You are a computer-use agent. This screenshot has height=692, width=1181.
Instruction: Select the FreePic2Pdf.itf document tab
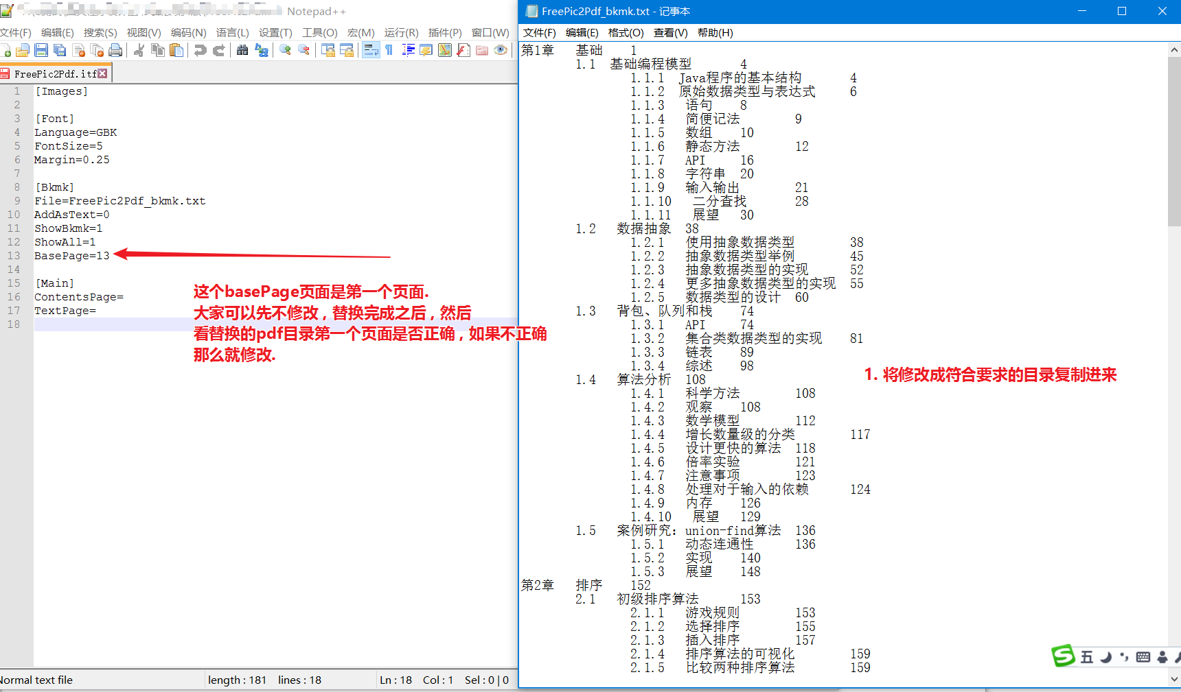[55, 73]
